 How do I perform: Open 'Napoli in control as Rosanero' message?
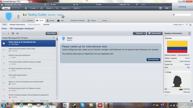tap(28, 83)
